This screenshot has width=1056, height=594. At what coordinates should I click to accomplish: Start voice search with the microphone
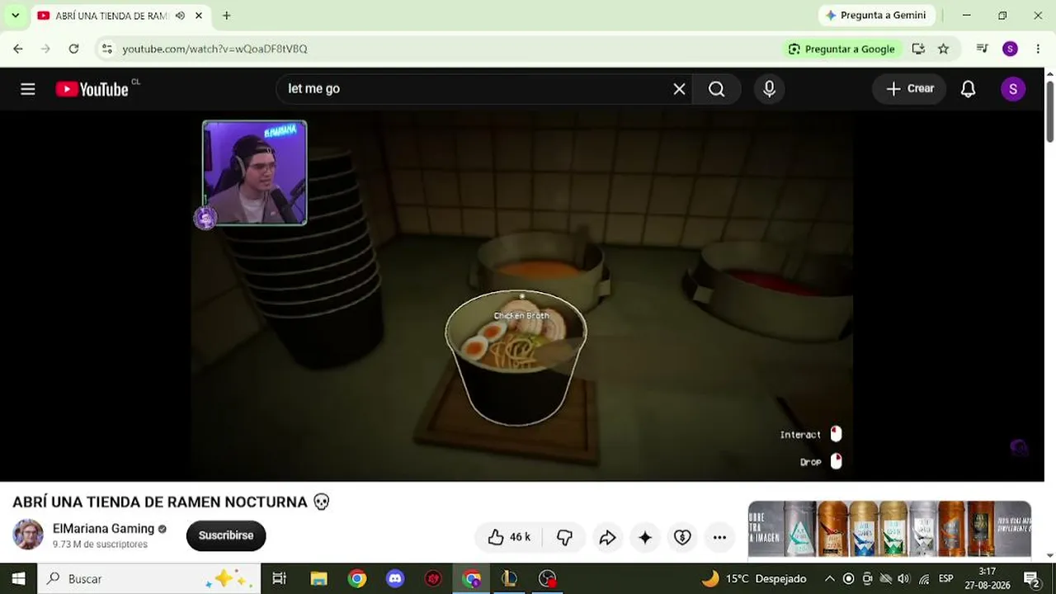point(769,89)
